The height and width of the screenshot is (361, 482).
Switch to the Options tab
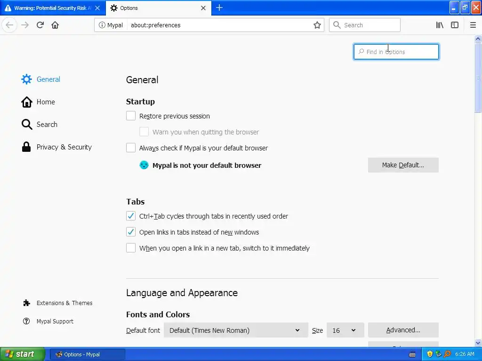click(159, 8)
